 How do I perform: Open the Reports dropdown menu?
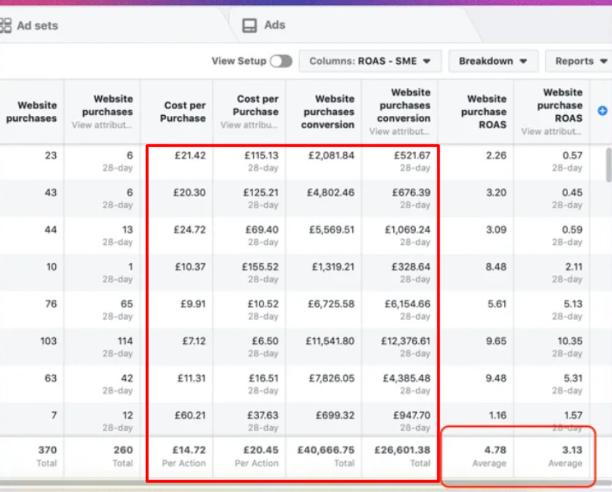578,62
